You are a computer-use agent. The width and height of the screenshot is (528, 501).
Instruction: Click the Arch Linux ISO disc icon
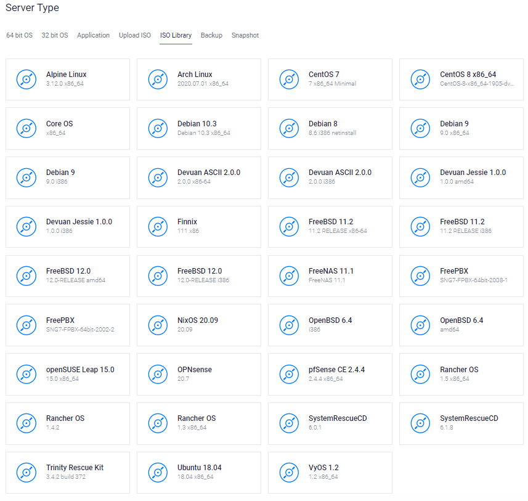click(x=158, y=79)
